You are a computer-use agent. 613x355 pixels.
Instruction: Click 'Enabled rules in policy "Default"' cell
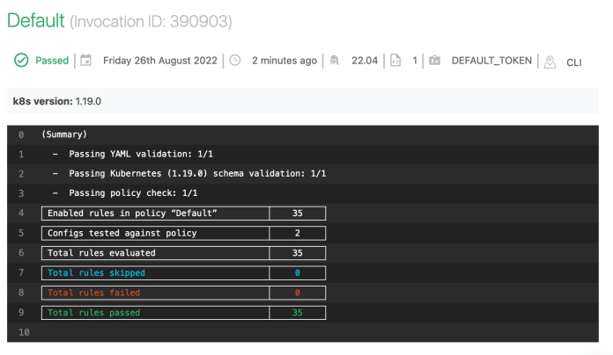[156, 213]
